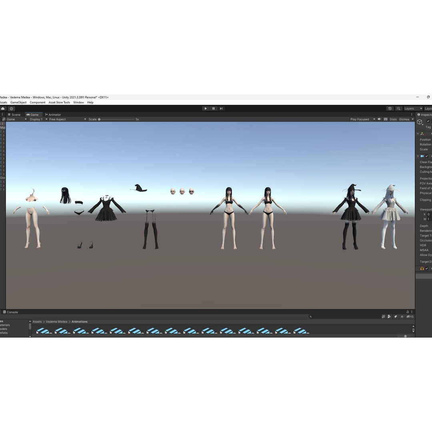Navigate to Vedema Medea via the breadcrumb
432x432 pixels.
click(x=56, y=321)
